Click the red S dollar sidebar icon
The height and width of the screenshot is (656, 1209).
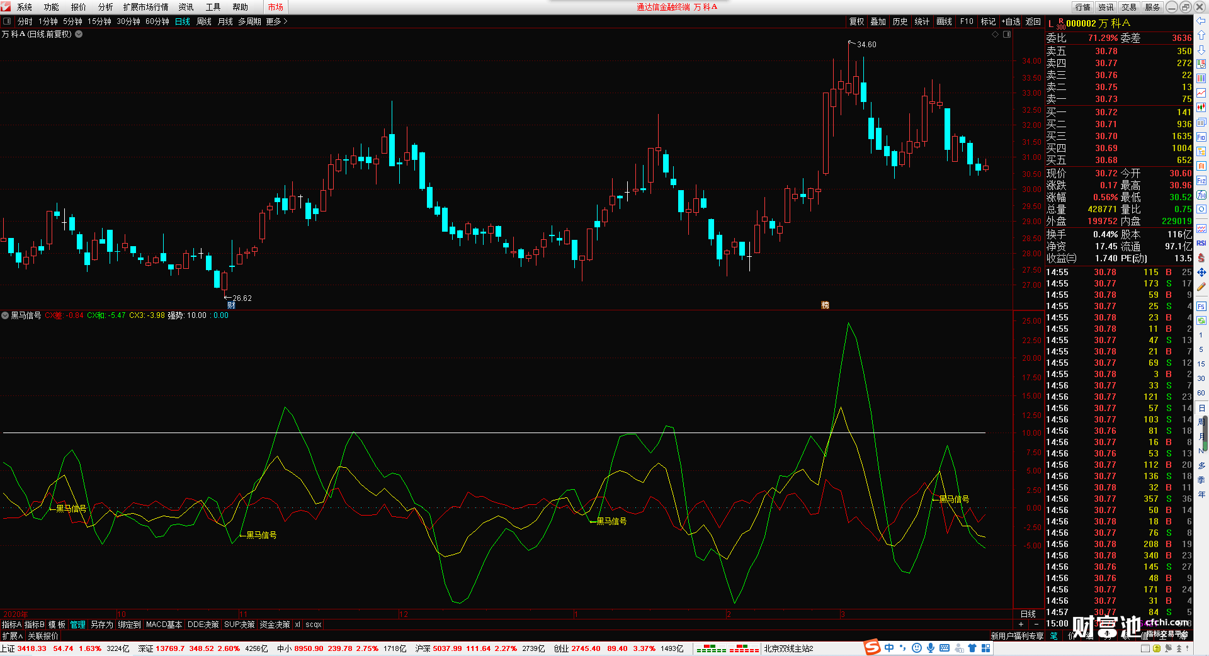[x=1201, y=257]
